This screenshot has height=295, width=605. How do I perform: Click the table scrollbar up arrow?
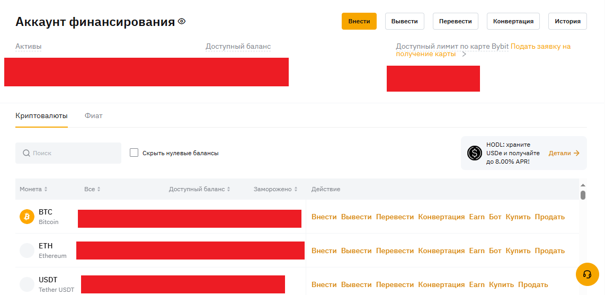pos(583,185)
